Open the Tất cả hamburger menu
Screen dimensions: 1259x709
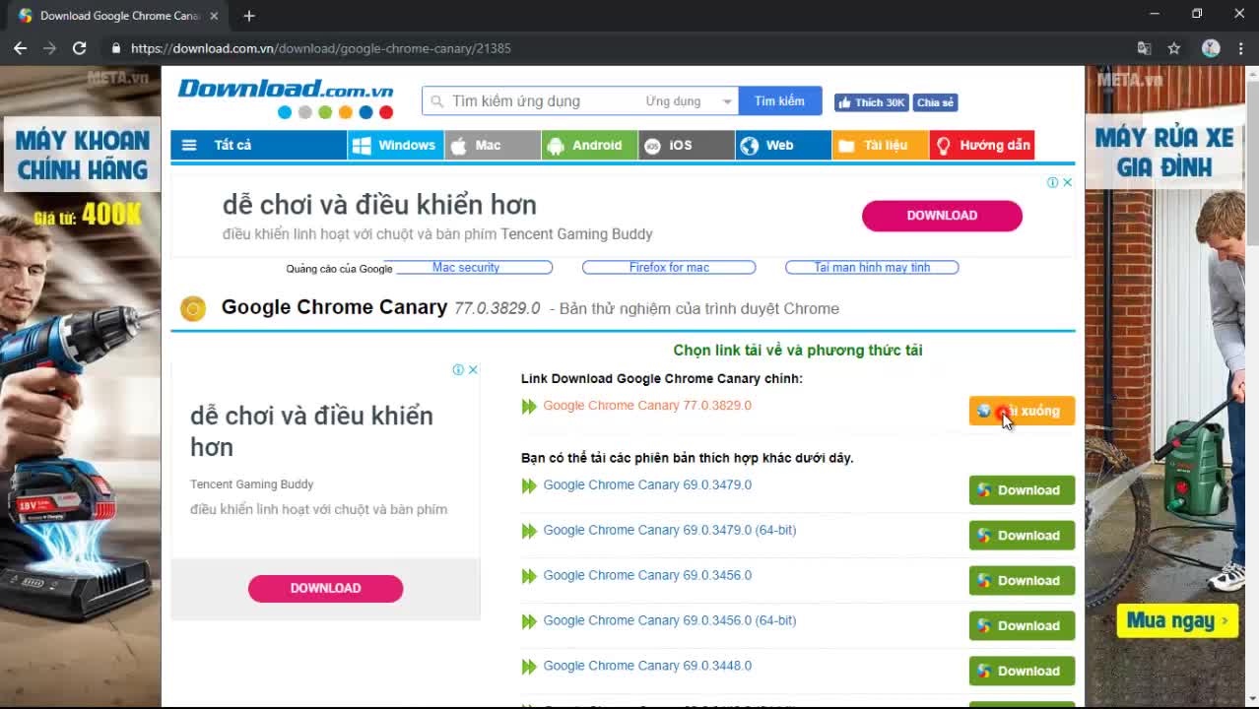(x=258, y=145)
